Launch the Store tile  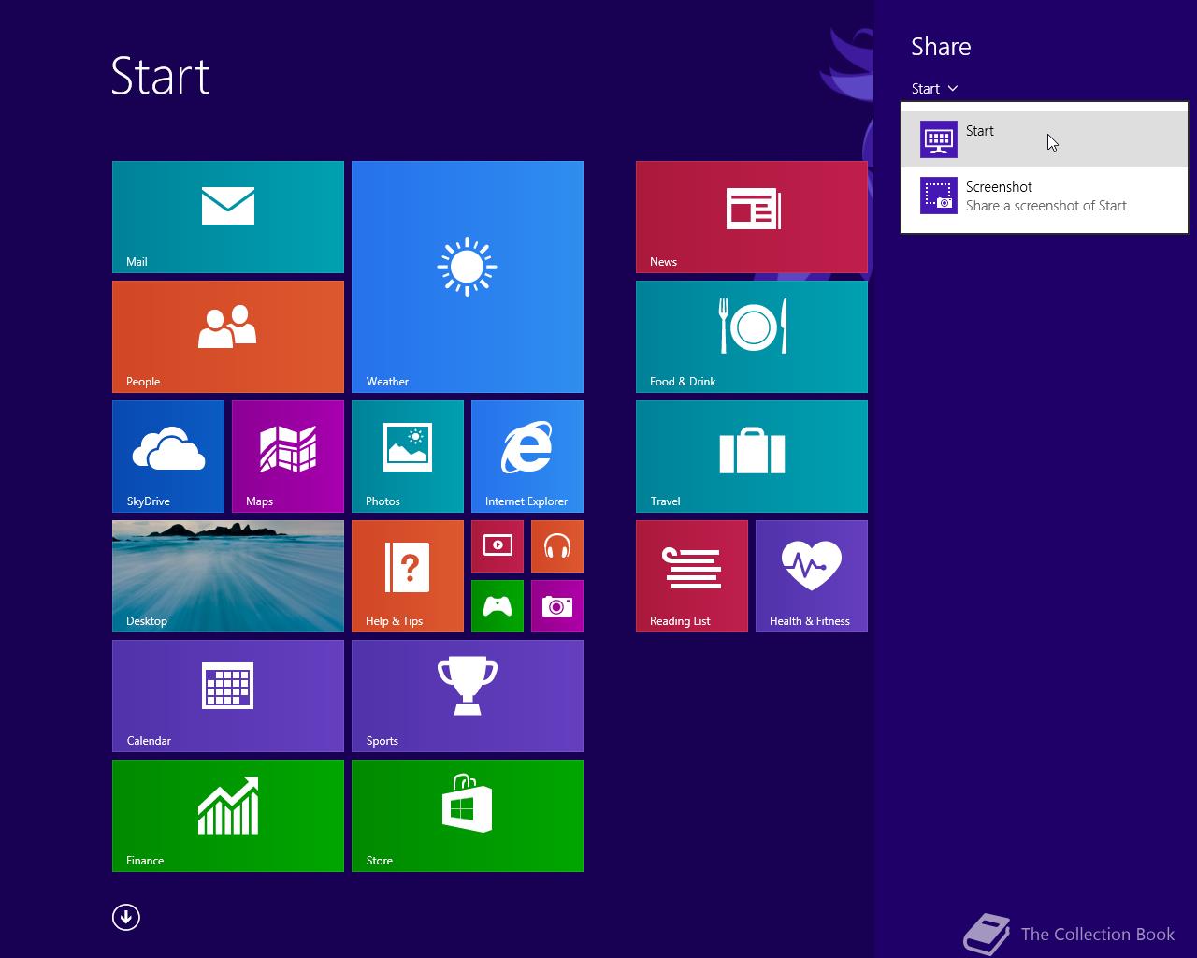[x=468, y=816]
